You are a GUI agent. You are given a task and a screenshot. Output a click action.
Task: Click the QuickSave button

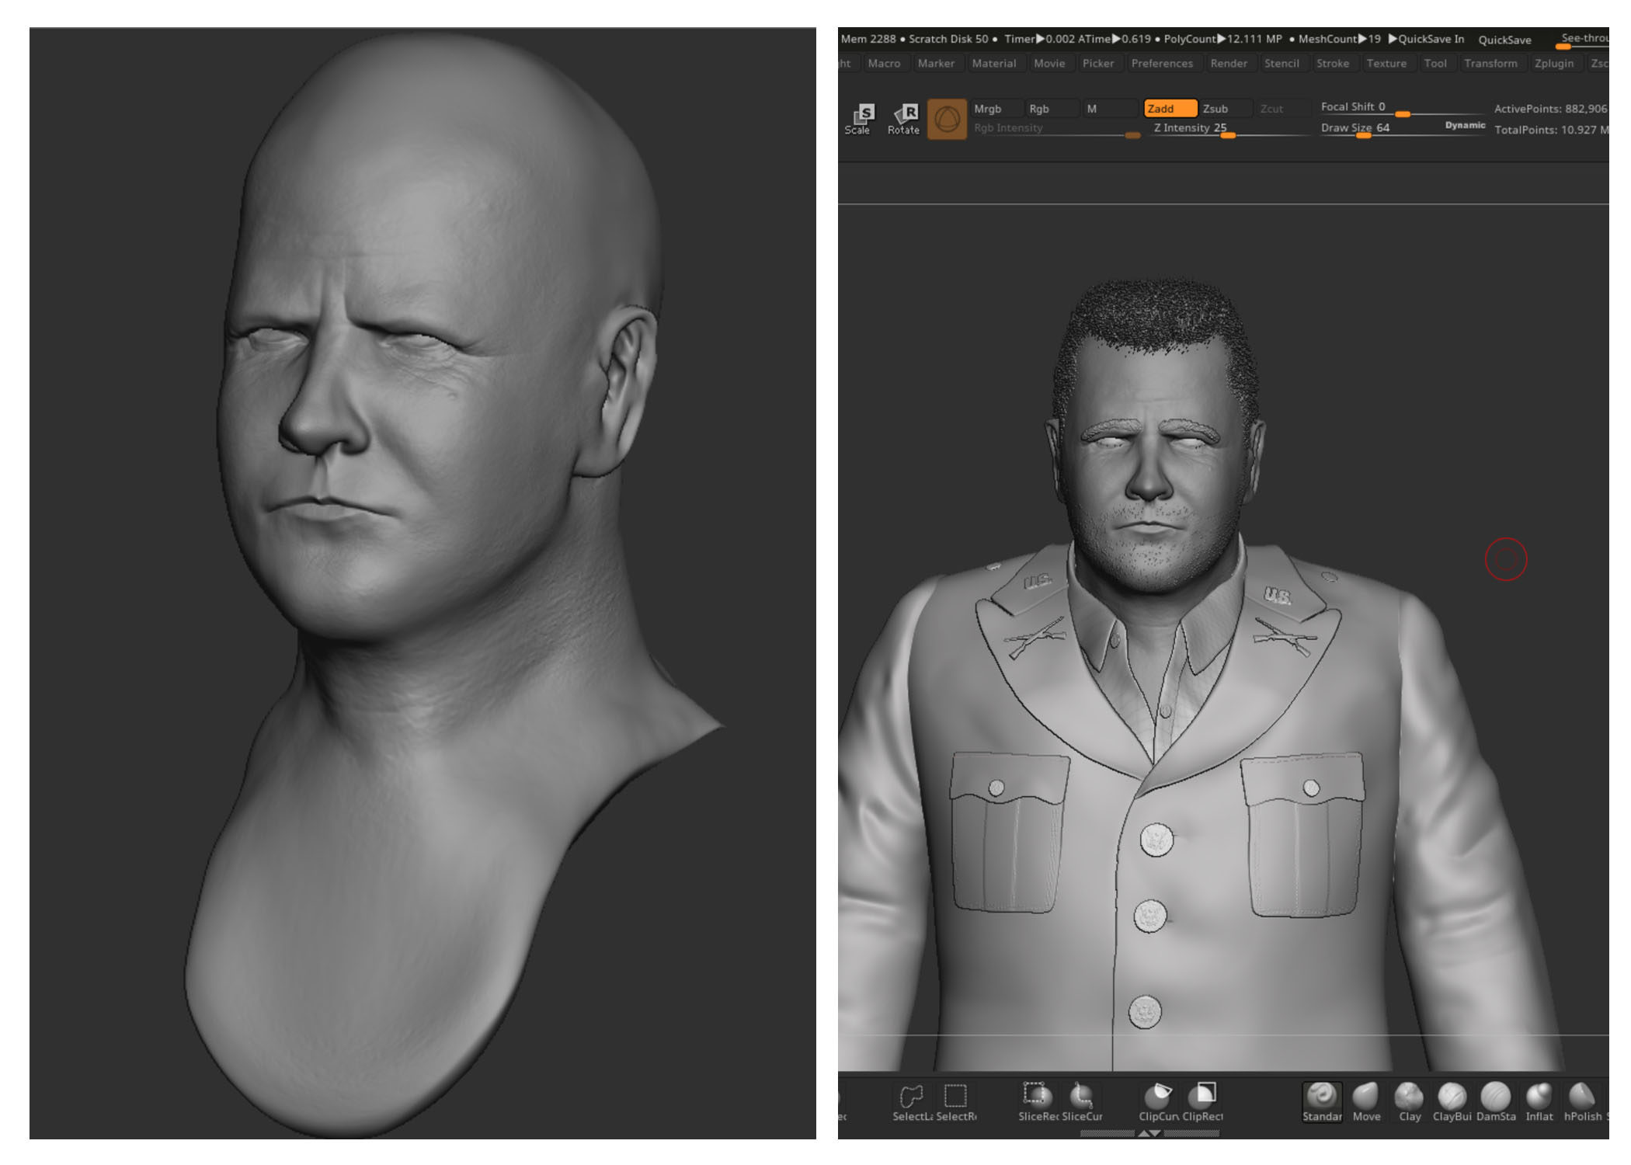pos(1504,40)
